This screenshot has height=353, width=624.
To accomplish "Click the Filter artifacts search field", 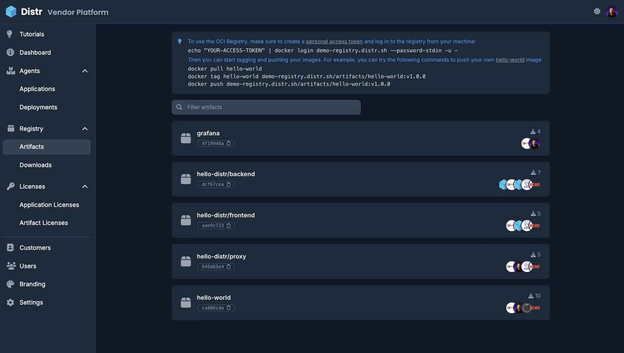I will point(266,107).
